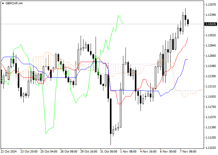This screenshot has height=155, width=218.
Task: Click the 1.13570 price scale label
Action: [x=211, y=5]
